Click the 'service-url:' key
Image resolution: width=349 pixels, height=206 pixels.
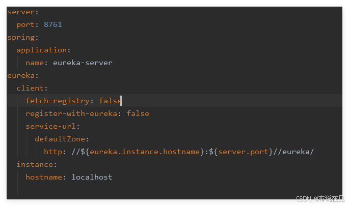[x=53, y=126]
